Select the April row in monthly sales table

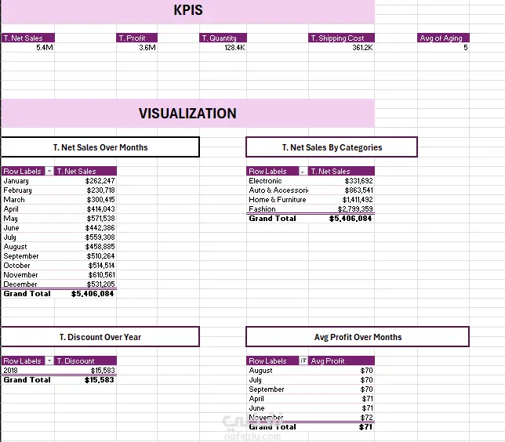coord(28,209)
